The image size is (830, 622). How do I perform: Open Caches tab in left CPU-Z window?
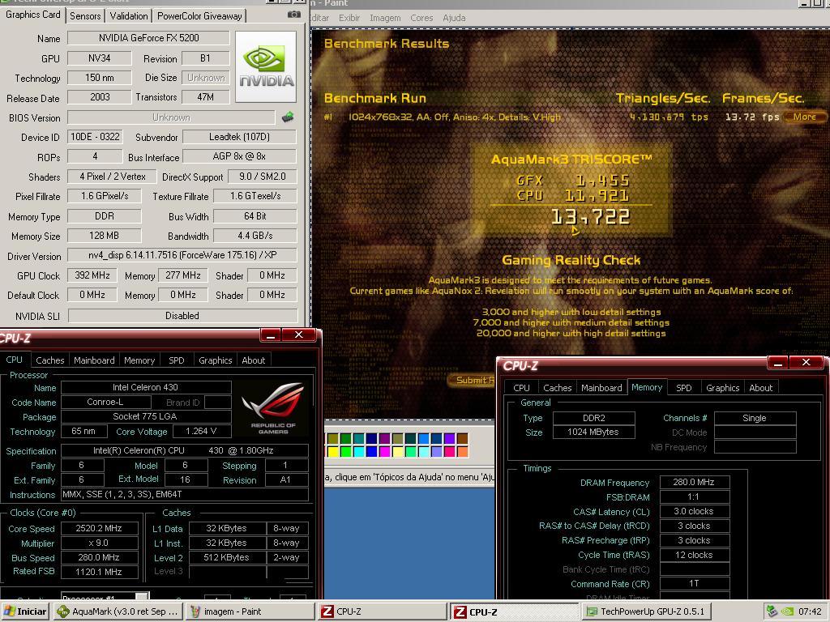49,360
